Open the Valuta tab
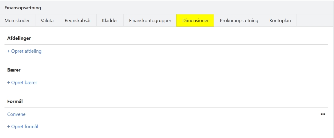 [x=47, y=21]
